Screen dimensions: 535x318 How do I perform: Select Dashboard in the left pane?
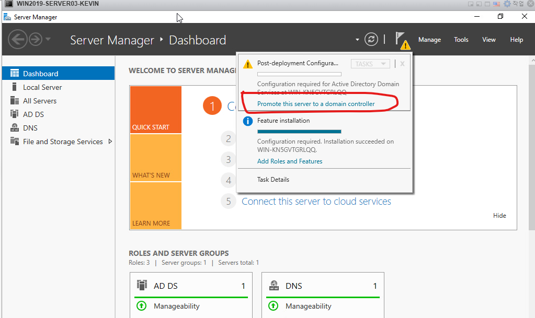click(59, 73)
